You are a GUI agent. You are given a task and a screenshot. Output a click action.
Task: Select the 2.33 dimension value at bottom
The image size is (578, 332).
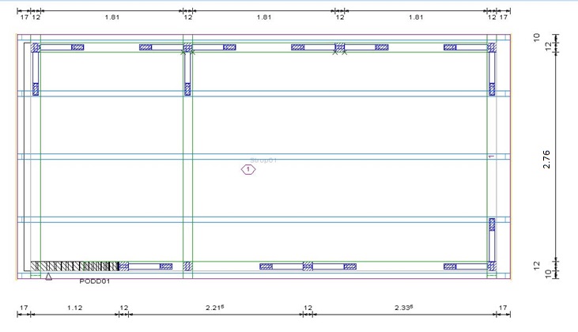point(403,307)
